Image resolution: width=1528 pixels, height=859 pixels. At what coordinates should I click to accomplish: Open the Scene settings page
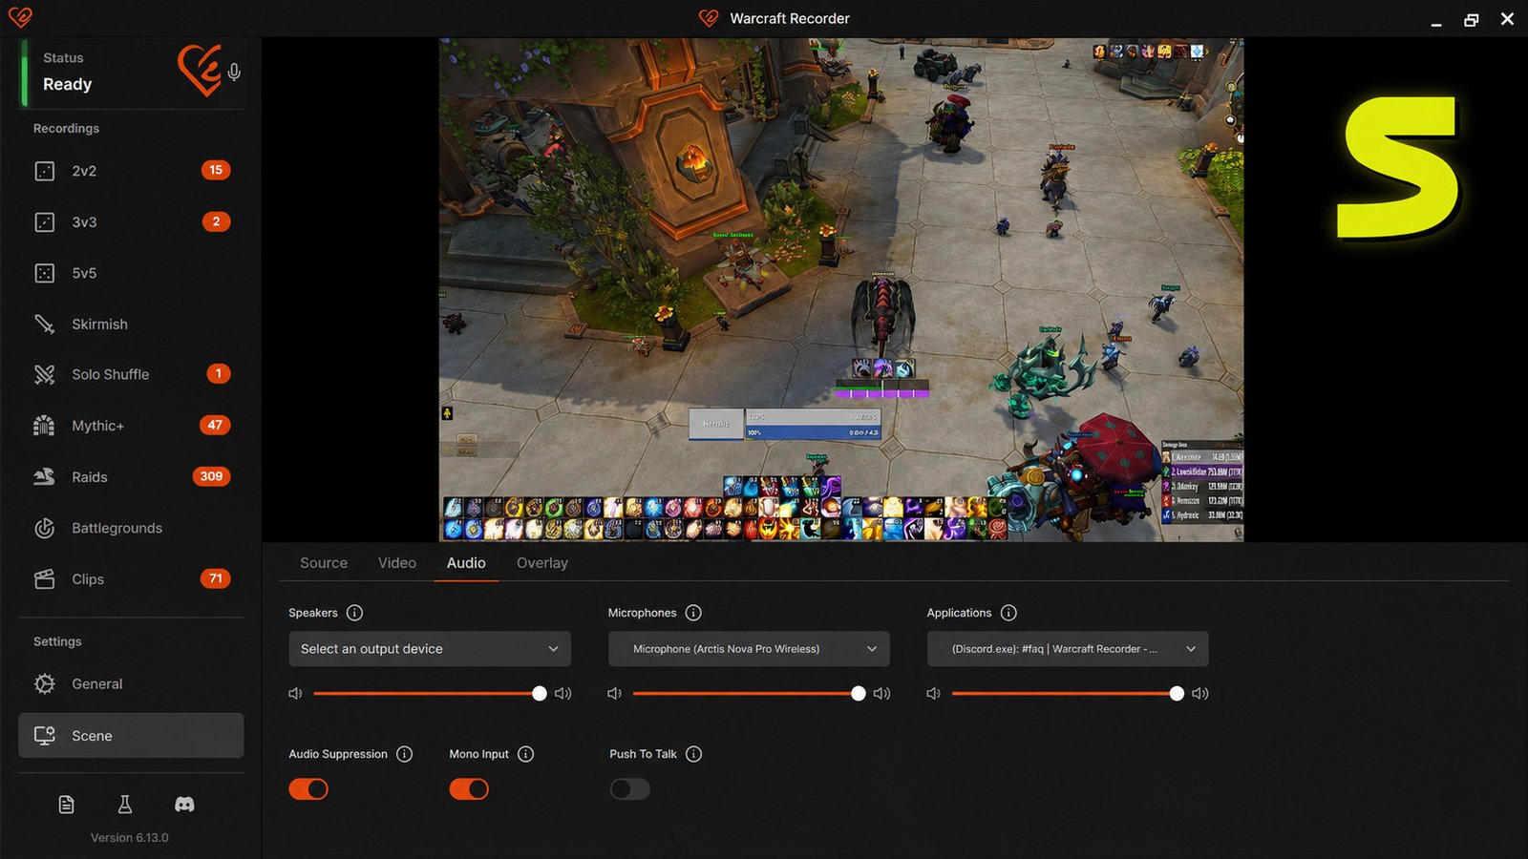tap(131, 736)
